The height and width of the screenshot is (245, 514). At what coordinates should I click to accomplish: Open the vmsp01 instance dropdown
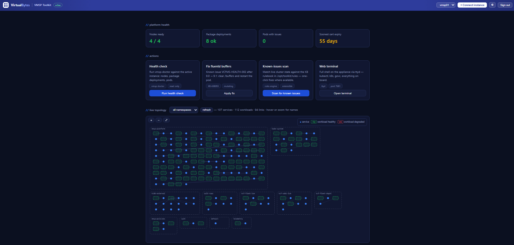coord(446,5)
